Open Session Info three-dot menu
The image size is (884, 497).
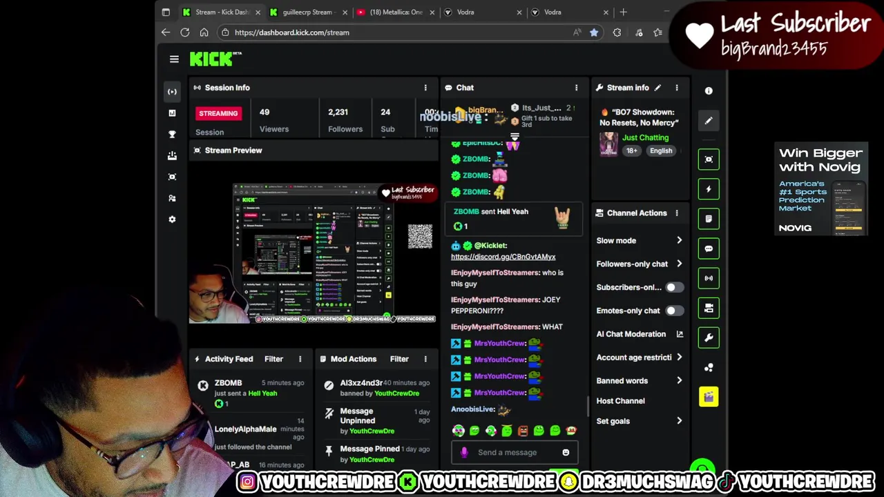pos(425,88)
